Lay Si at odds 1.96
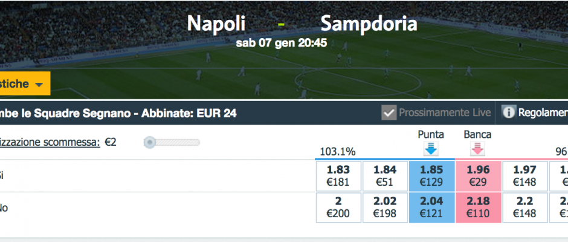 pos(478,176)
